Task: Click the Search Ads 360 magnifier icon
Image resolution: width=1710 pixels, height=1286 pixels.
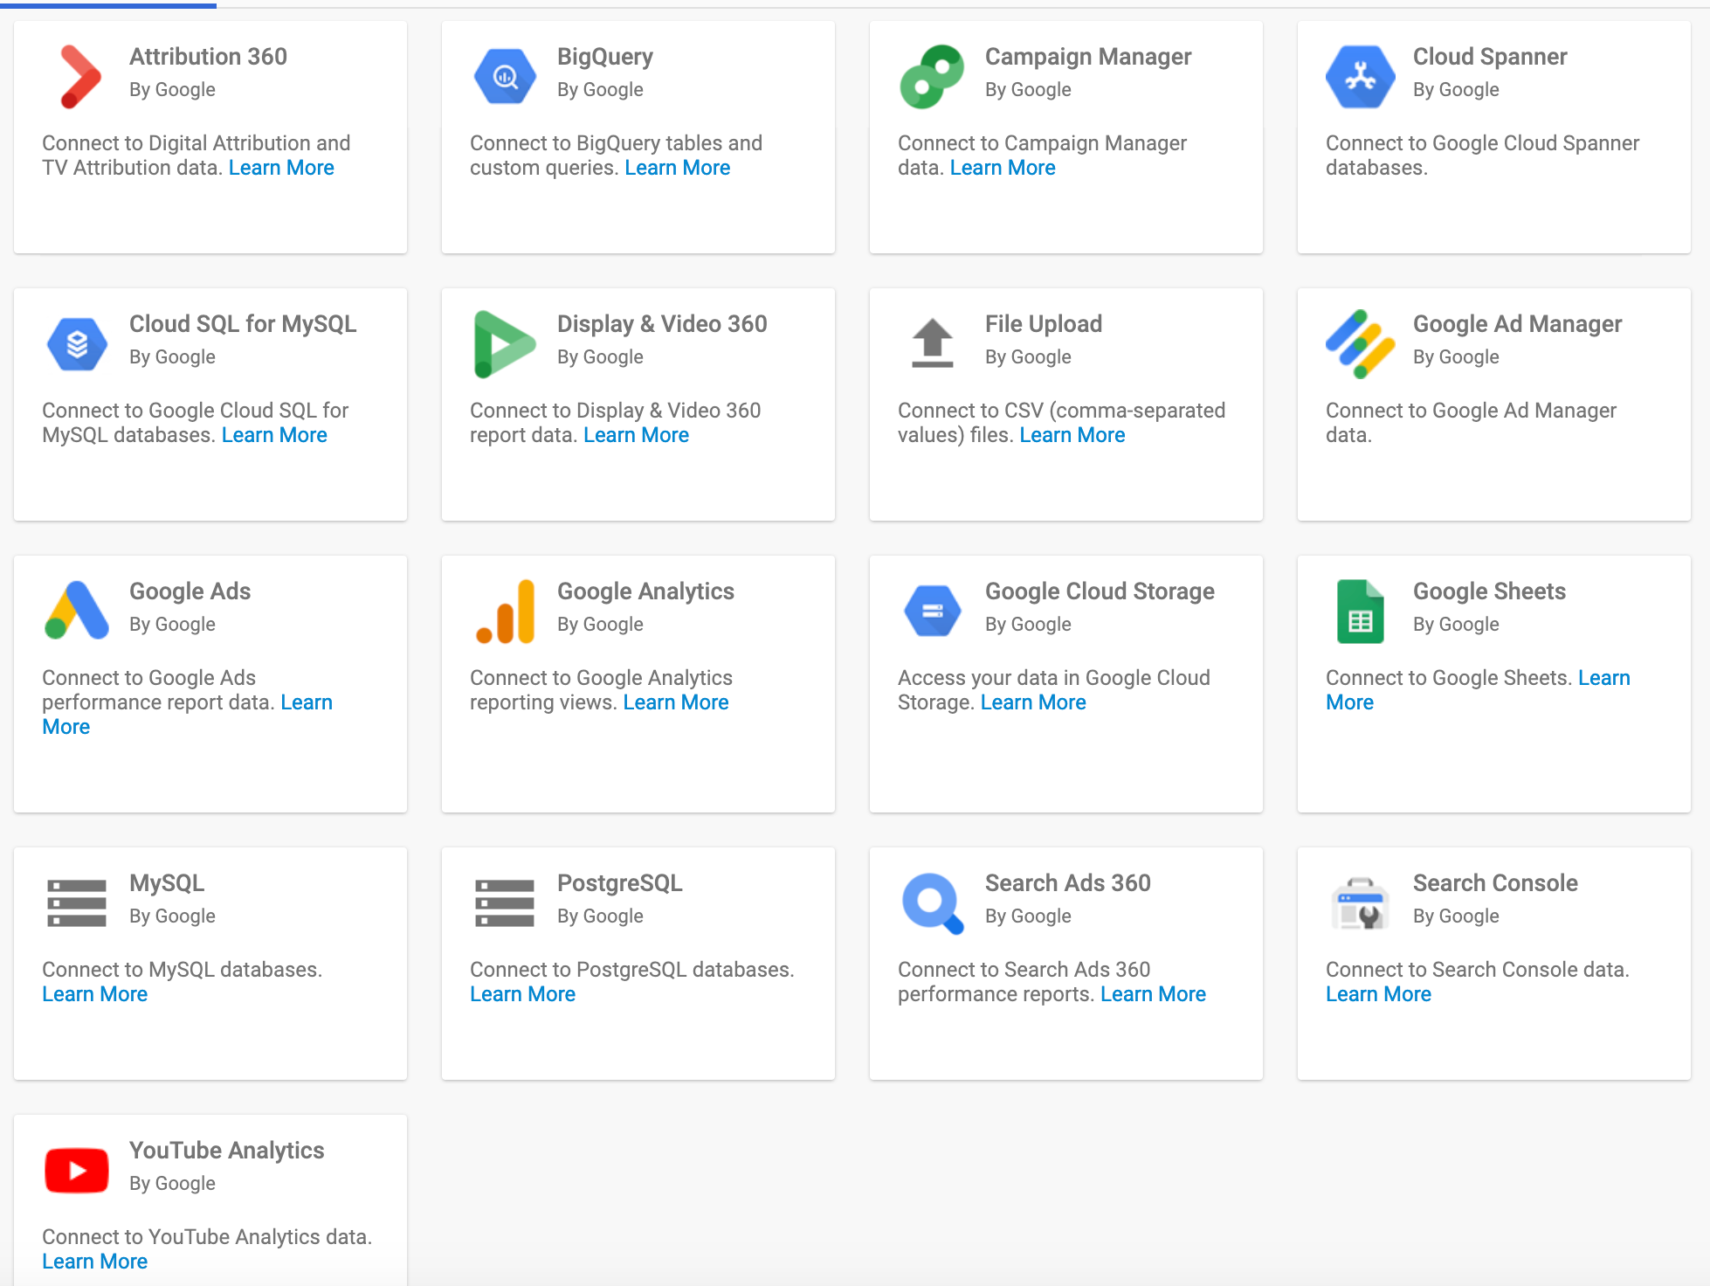Action: 932,902
